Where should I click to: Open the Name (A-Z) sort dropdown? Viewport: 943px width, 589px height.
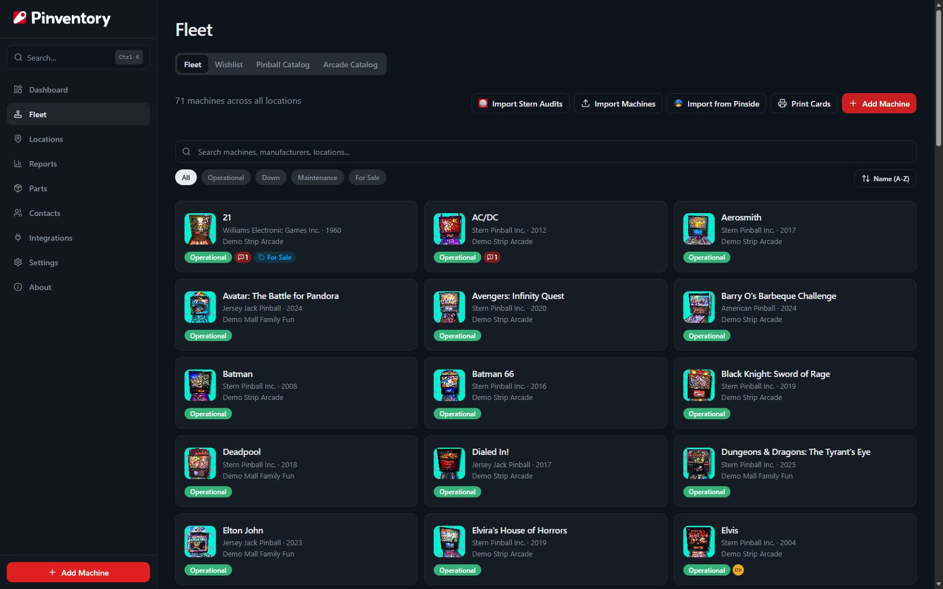(885, 178)
